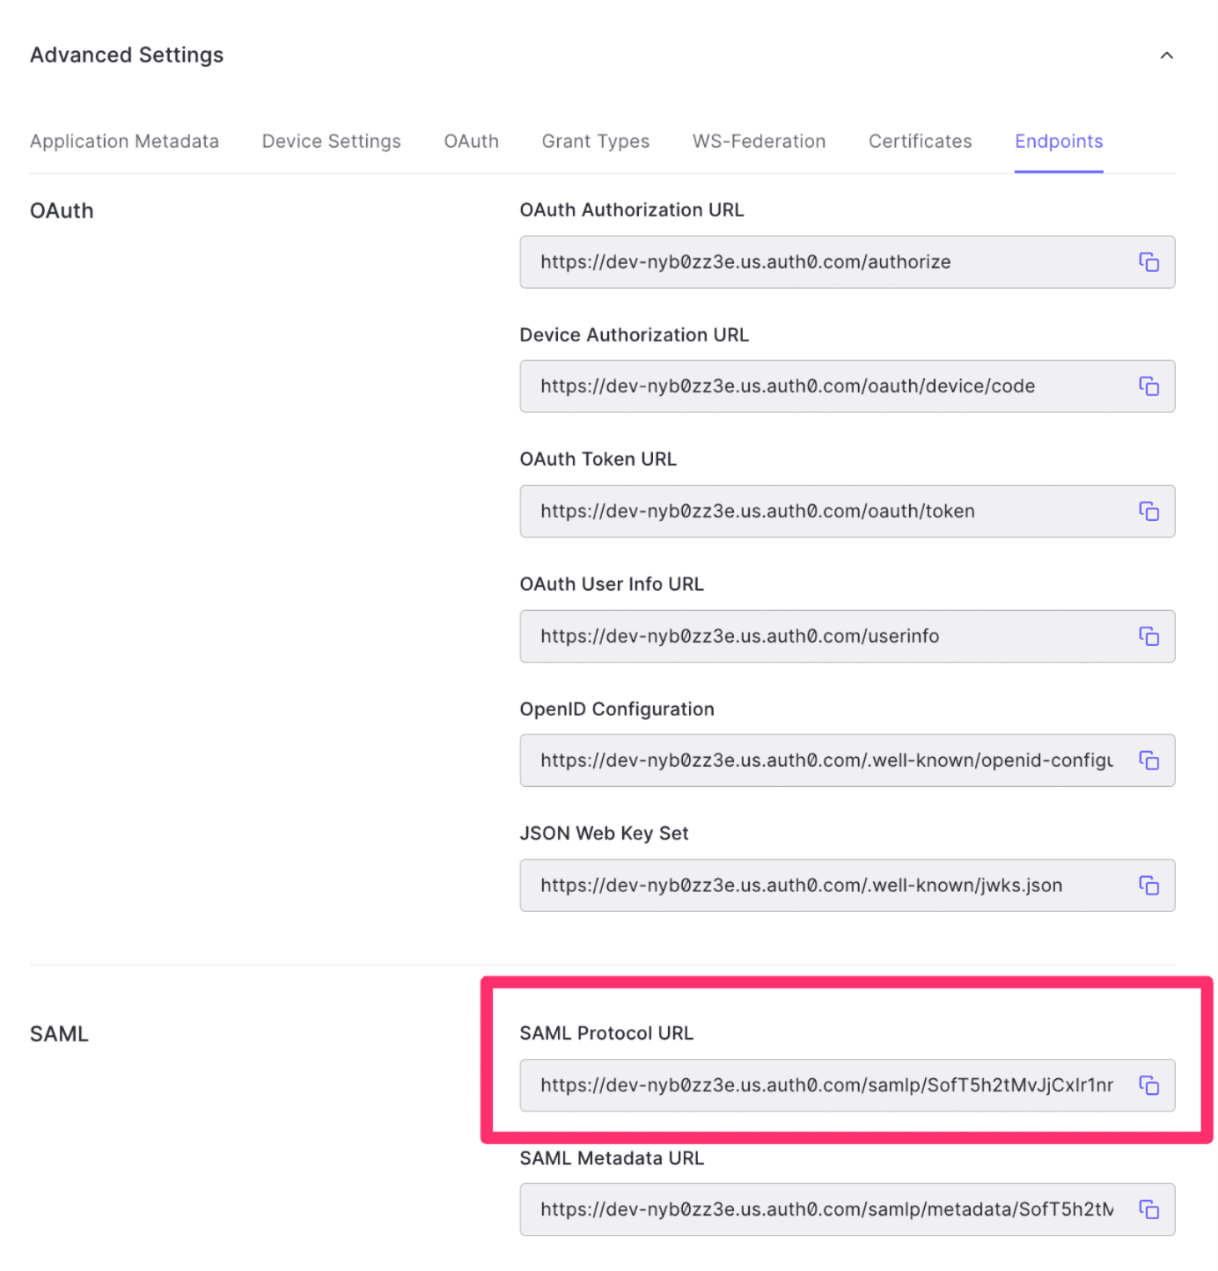Screen dimensions: 1218x1271
Task: Switch to the Application Metadata tab
Action: pos(124,141)
